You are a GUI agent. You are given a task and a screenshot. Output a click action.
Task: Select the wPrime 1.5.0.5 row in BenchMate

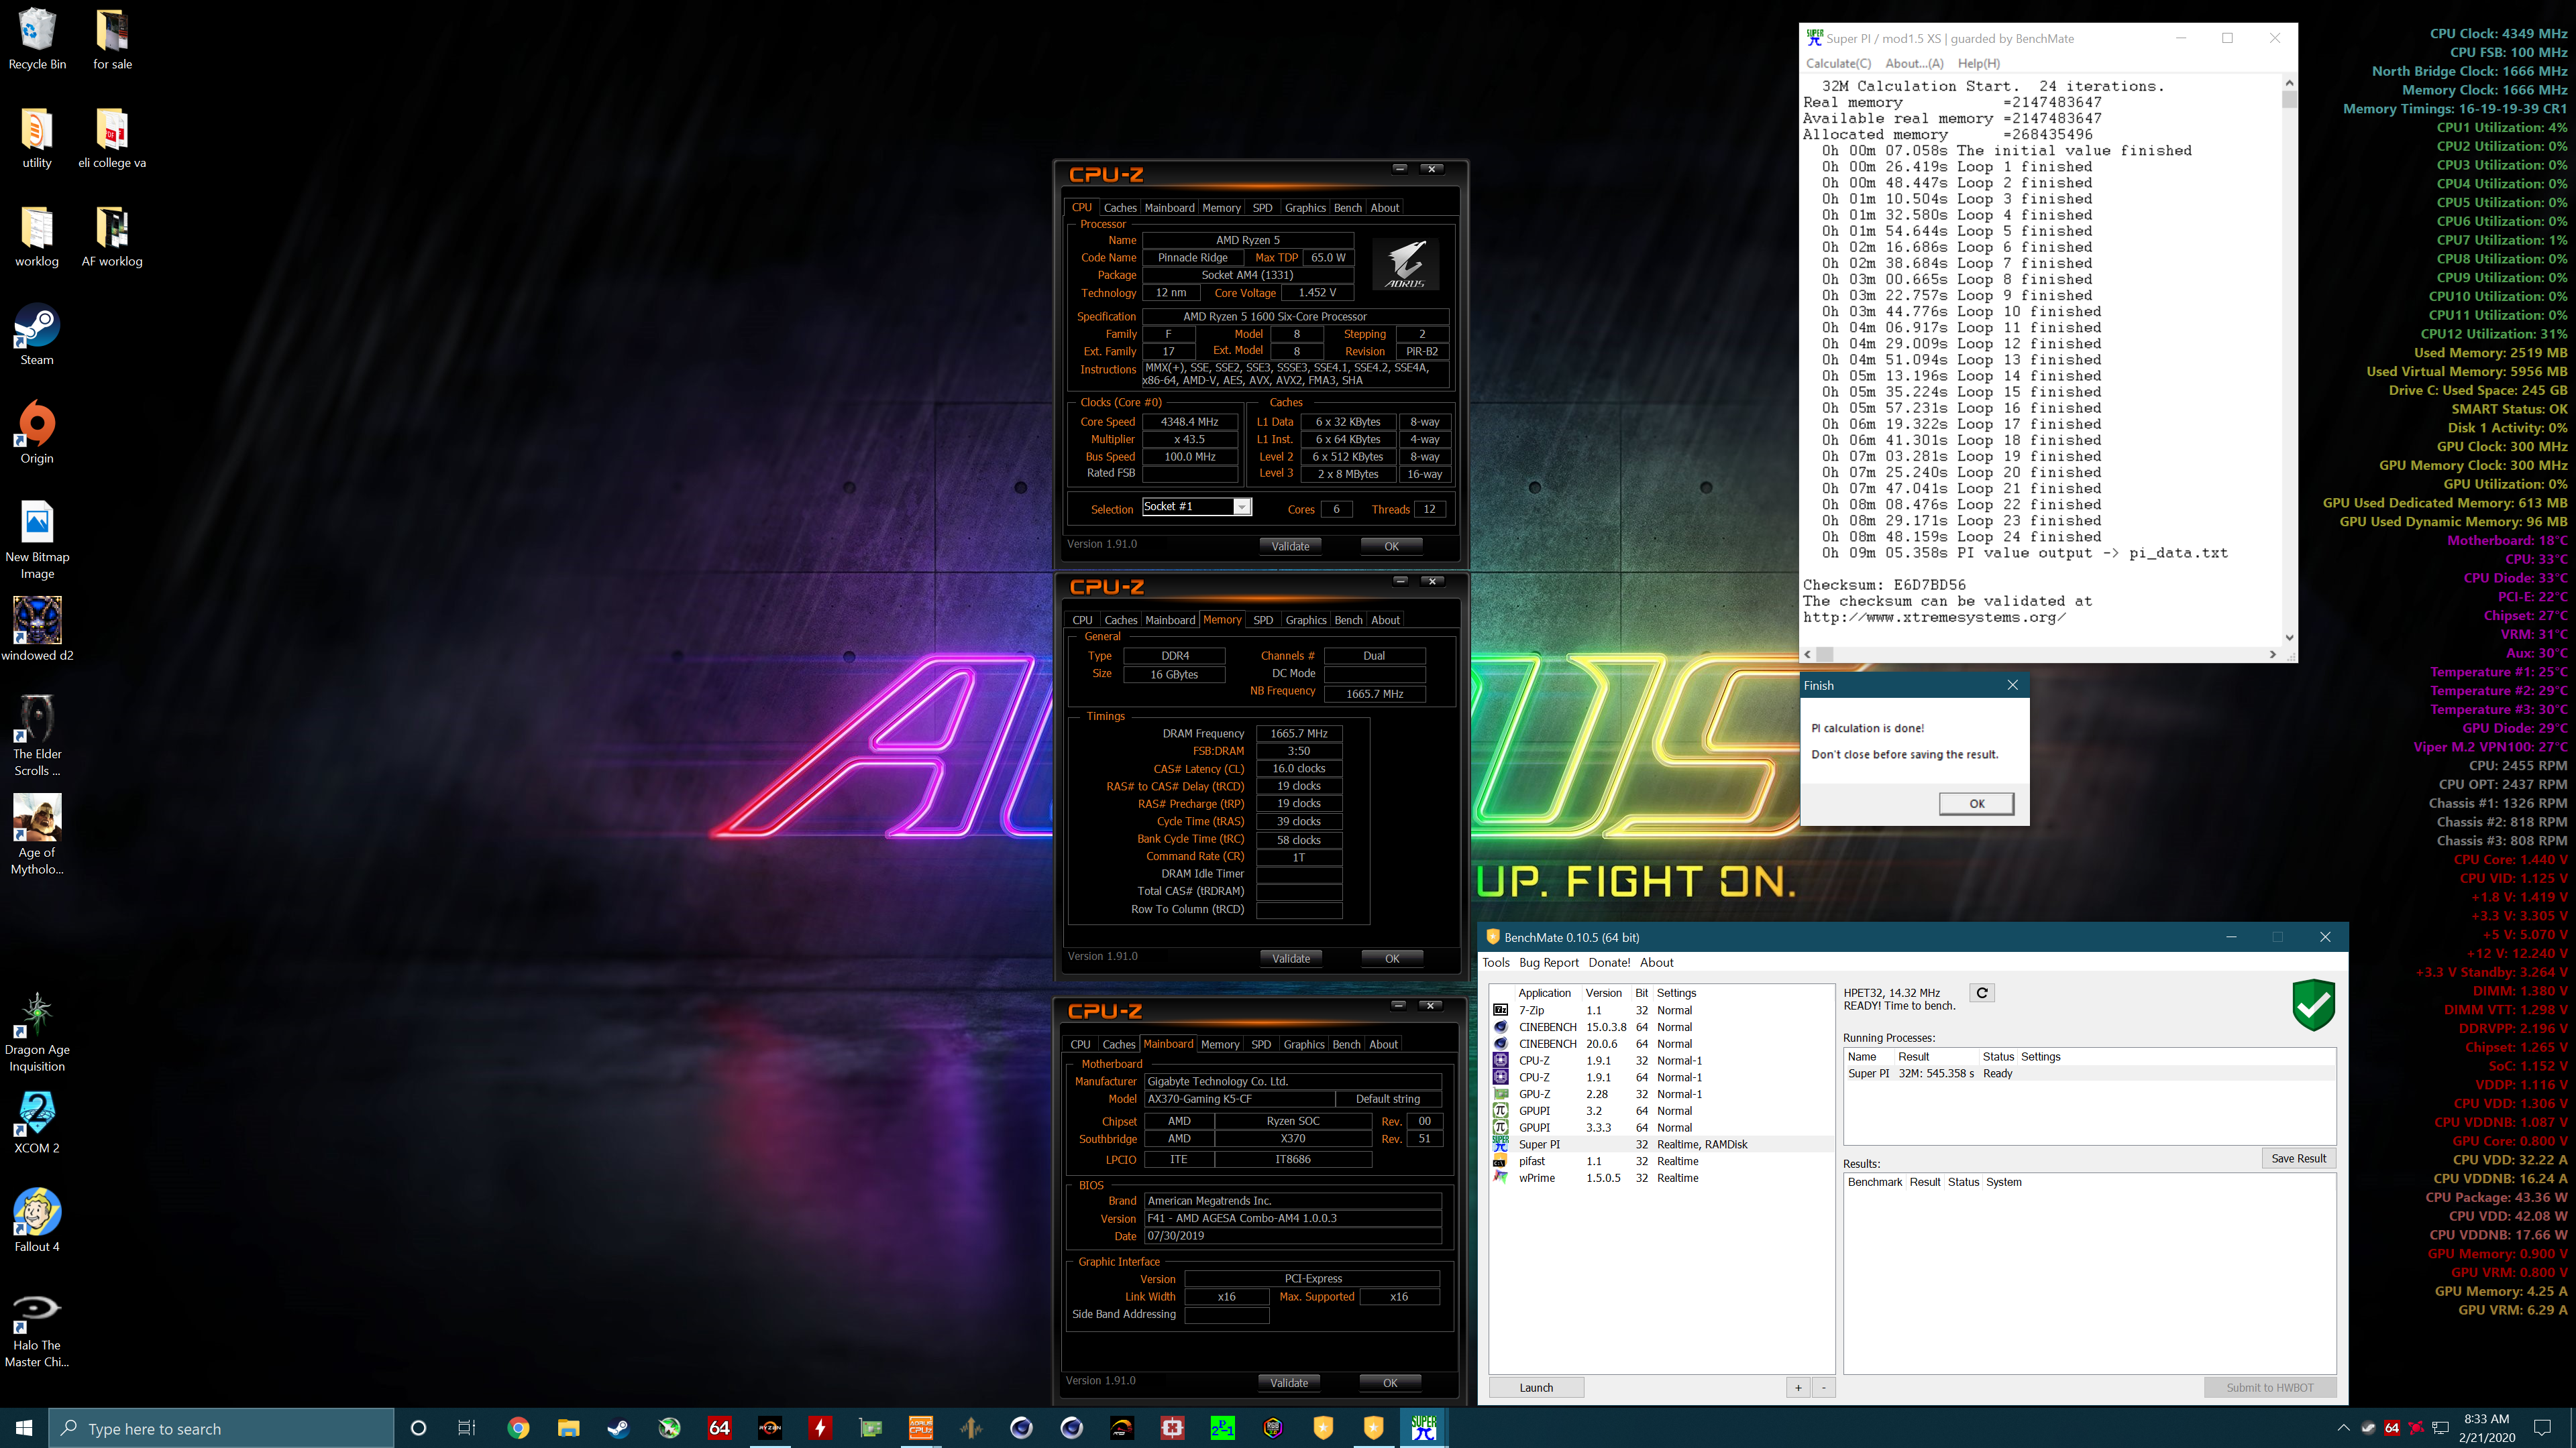point(1662,1179)
